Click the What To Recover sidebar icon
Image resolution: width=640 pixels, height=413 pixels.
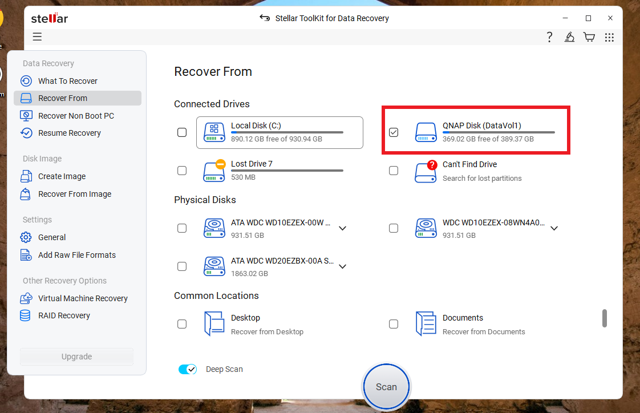pyautogui.click(x=26, y=81)
